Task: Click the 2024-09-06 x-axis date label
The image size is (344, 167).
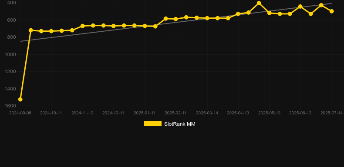Action: click(x=20, y=113)
